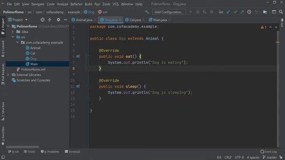Click the warning indicator in editor corner
285x160 pixels.
click(x=264, y=27)
